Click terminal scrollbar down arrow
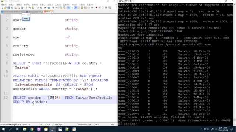Screen dimensions: 236x132 (x=235, y=125)
